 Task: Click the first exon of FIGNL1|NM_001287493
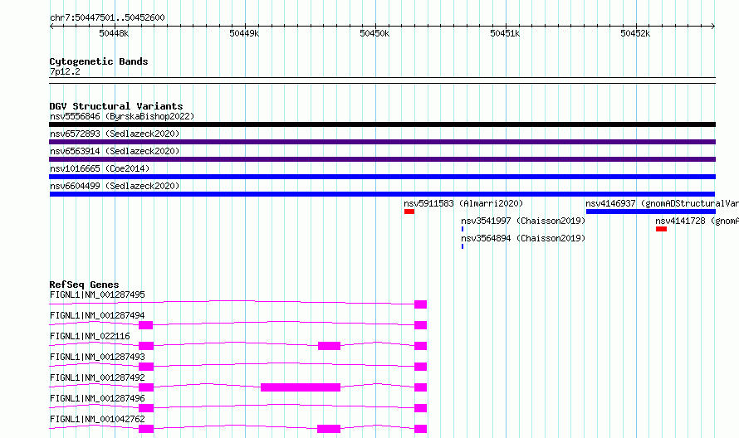pyautogui.click(x=146, y=367)
